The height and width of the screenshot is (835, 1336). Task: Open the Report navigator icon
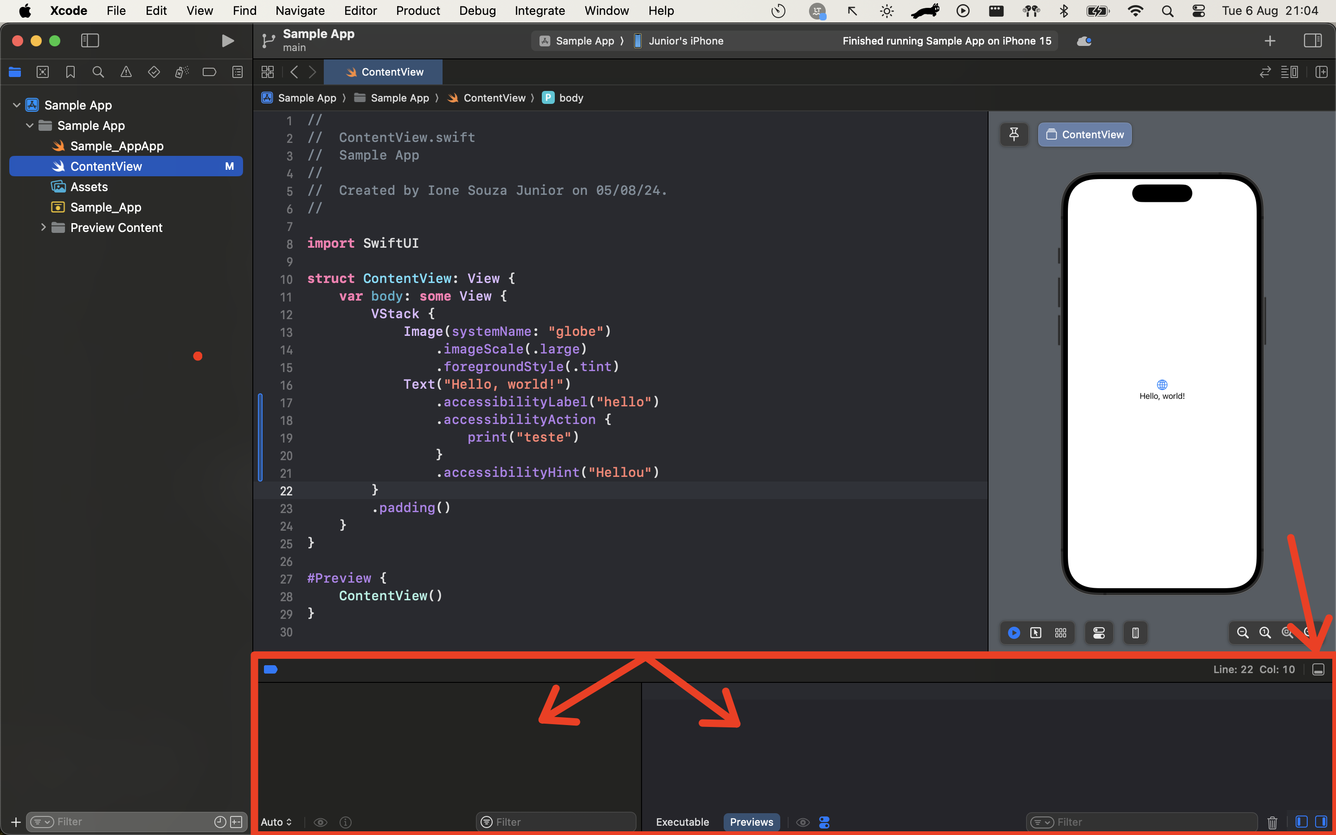click(238, 72)
